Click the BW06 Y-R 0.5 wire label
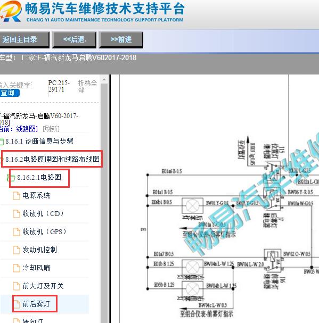This screenshot has width=319, height=323. click(x=300, y=192)
